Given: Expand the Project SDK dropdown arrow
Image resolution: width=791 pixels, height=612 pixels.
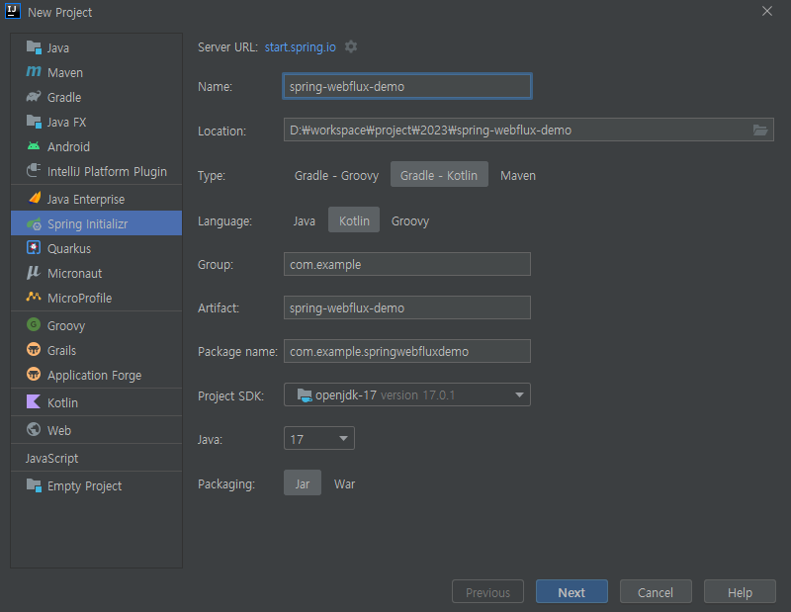Looking at the screenshot, I should point(519,395).
